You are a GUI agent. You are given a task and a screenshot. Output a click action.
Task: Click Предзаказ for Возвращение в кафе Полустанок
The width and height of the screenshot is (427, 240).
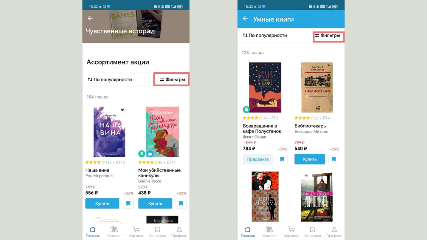258,159
